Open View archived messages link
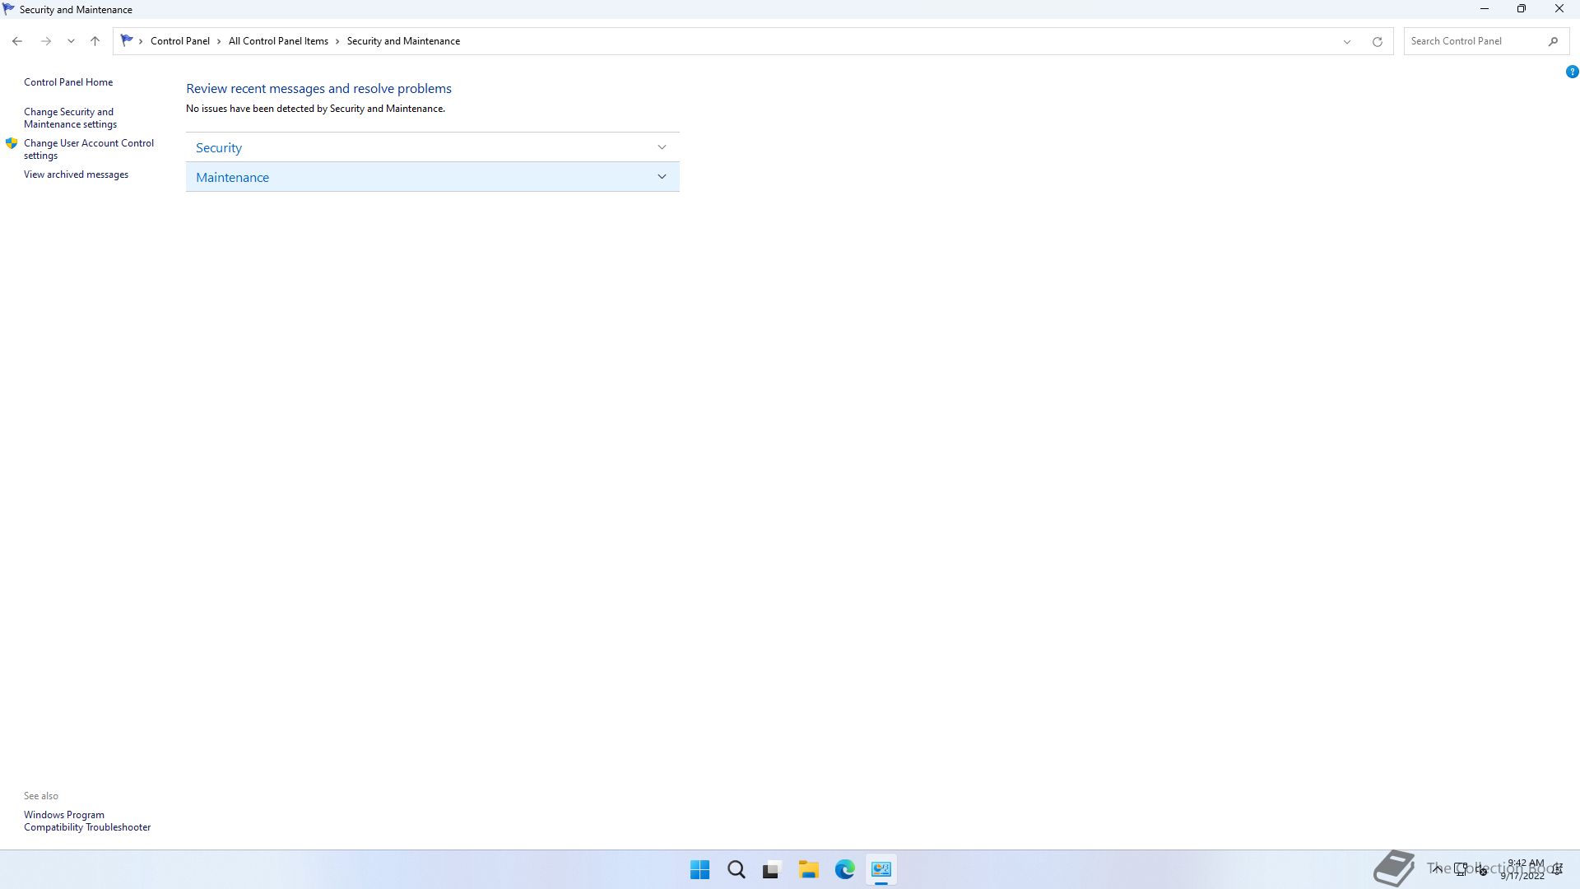This screenshot has height=889, width=1580. point(76,175)
